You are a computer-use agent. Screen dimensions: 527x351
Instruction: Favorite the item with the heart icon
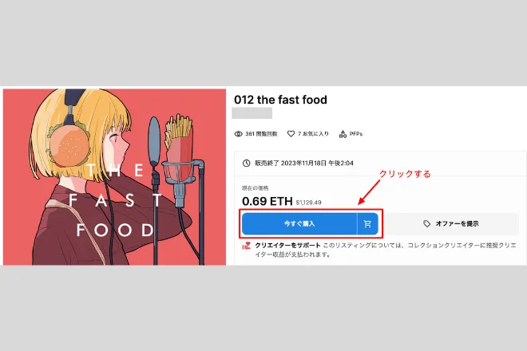point(291,134)
